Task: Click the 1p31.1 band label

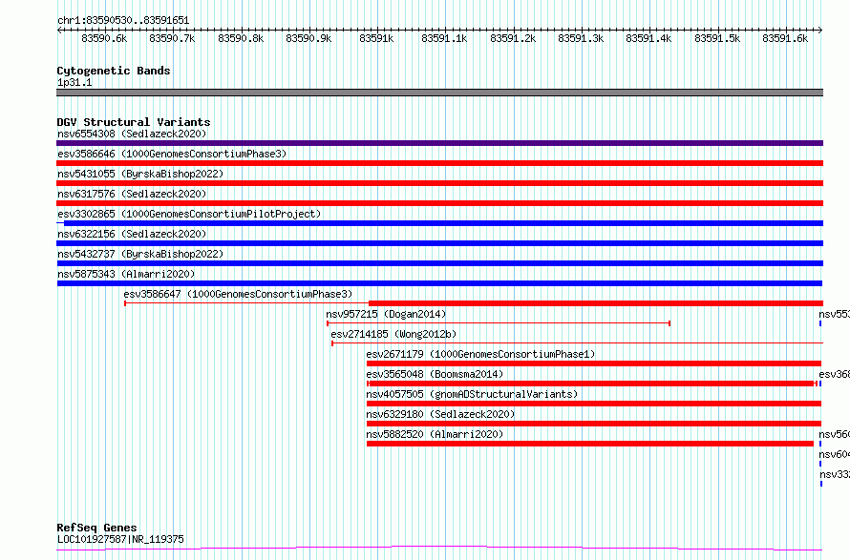Action: [x=74, y=82]
